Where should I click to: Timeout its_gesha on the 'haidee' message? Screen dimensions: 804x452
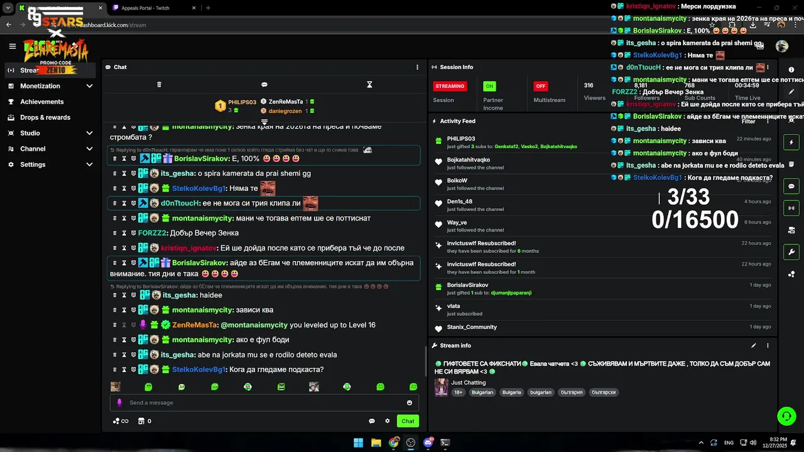click(x=124, y=295)
